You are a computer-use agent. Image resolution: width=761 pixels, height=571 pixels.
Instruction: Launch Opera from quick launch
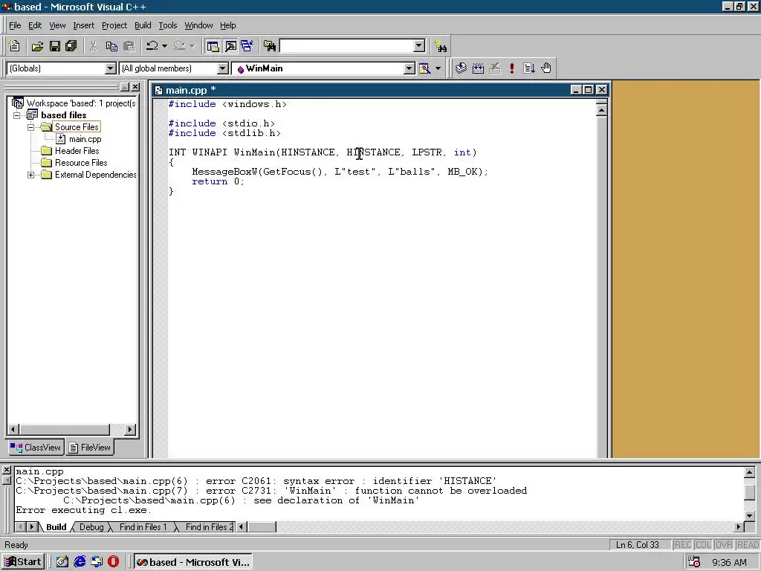[x=113, y=562]
